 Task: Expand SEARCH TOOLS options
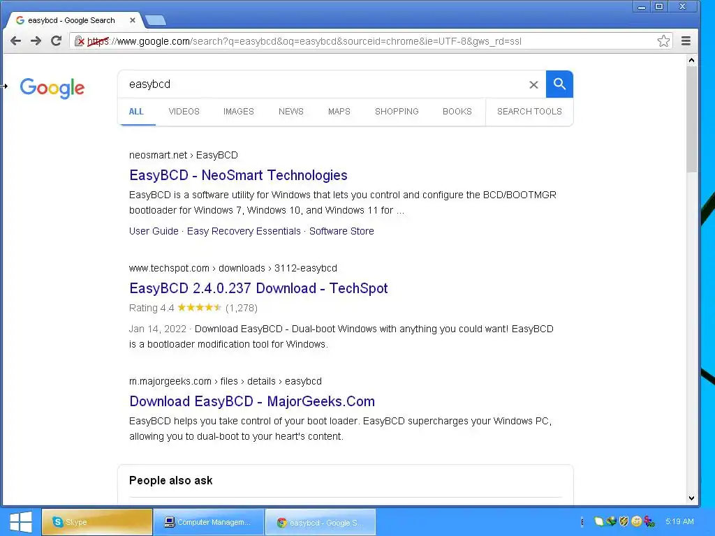tap(529, 112)
